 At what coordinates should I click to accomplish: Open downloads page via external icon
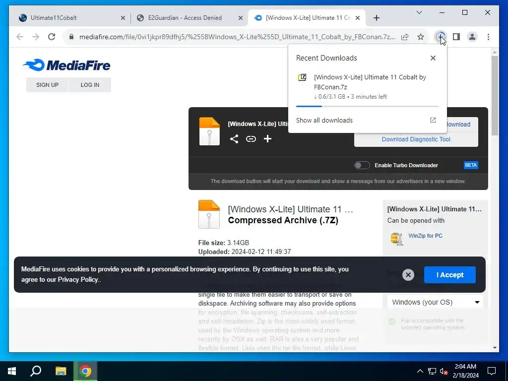pos(433,120)
